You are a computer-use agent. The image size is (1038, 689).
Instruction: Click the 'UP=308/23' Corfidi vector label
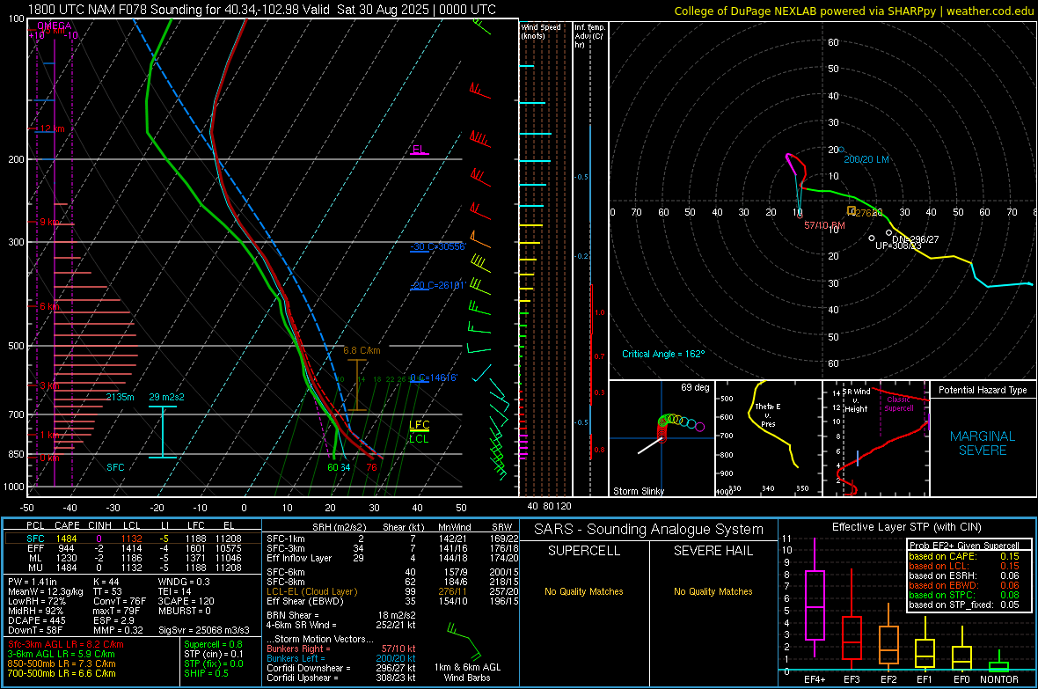898,246
